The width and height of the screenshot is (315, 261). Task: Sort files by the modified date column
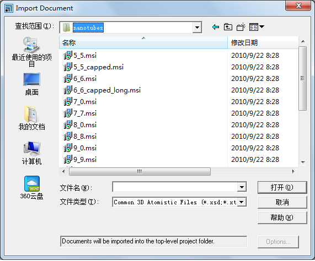point(263,42)
